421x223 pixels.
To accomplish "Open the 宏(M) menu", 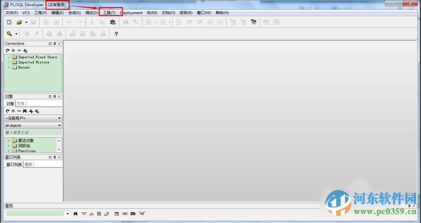I will tap(152, 13).
